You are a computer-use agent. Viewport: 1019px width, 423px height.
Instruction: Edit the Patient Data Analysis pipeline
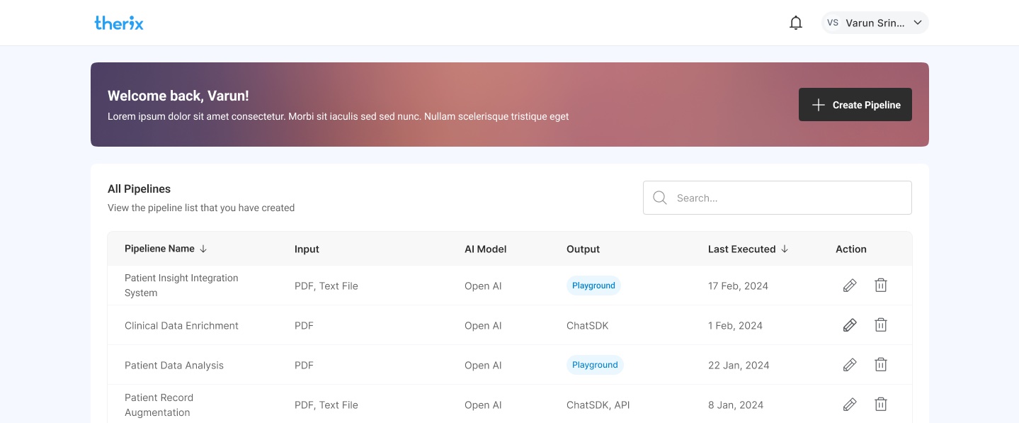click(x=850, y=365)
